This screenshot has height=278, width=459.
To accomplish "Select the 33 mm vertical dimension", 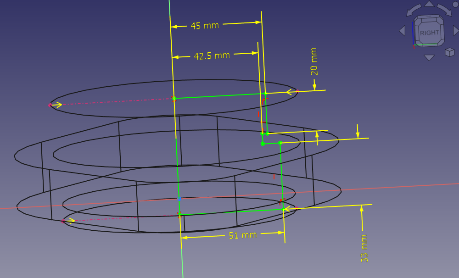I will tap(364, 248).
